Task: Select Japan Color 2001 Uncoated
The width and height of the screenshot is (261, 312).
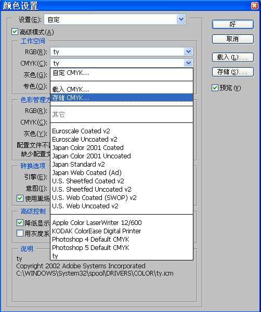Action: coord(122,156)
